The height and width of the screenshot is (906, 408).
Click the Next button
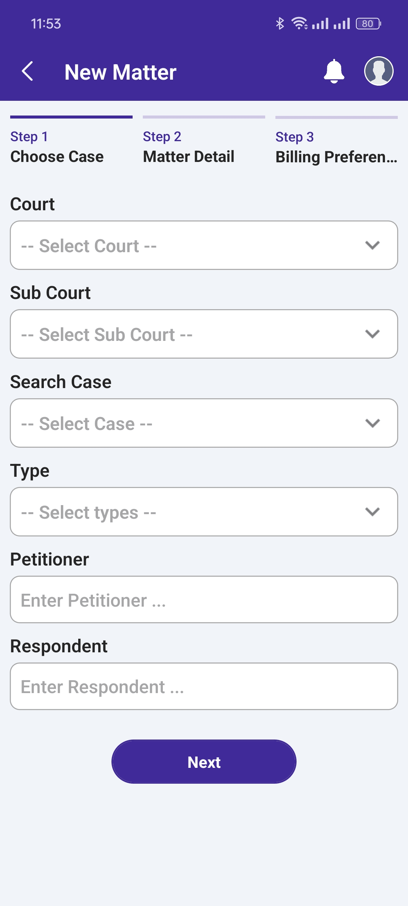point(204,762)
